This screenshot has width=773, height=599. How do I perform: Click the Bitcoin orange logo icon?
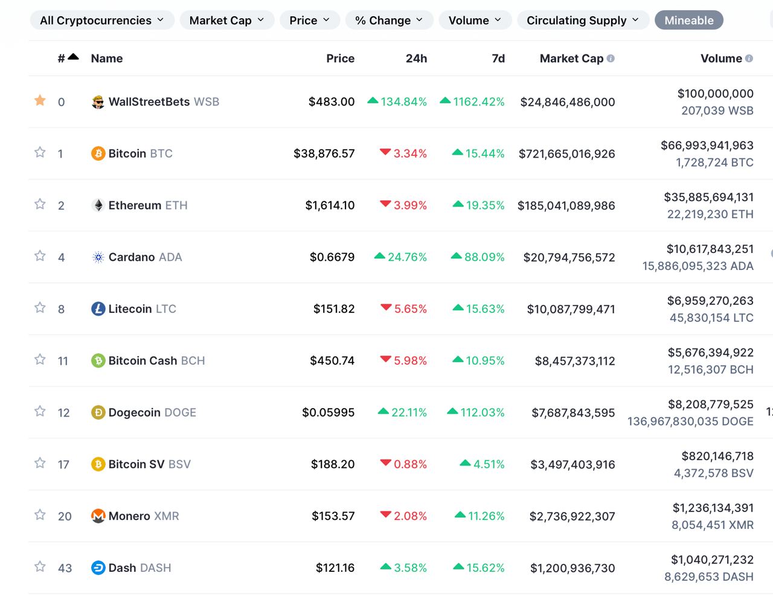[98, 153]
